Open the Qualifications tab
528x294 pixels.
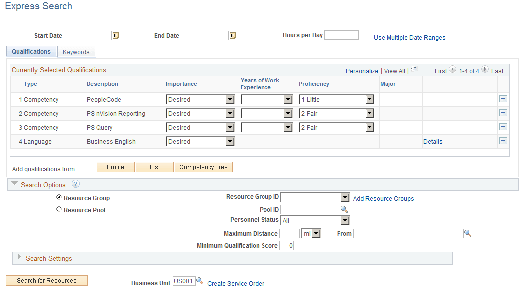(31, 51)
